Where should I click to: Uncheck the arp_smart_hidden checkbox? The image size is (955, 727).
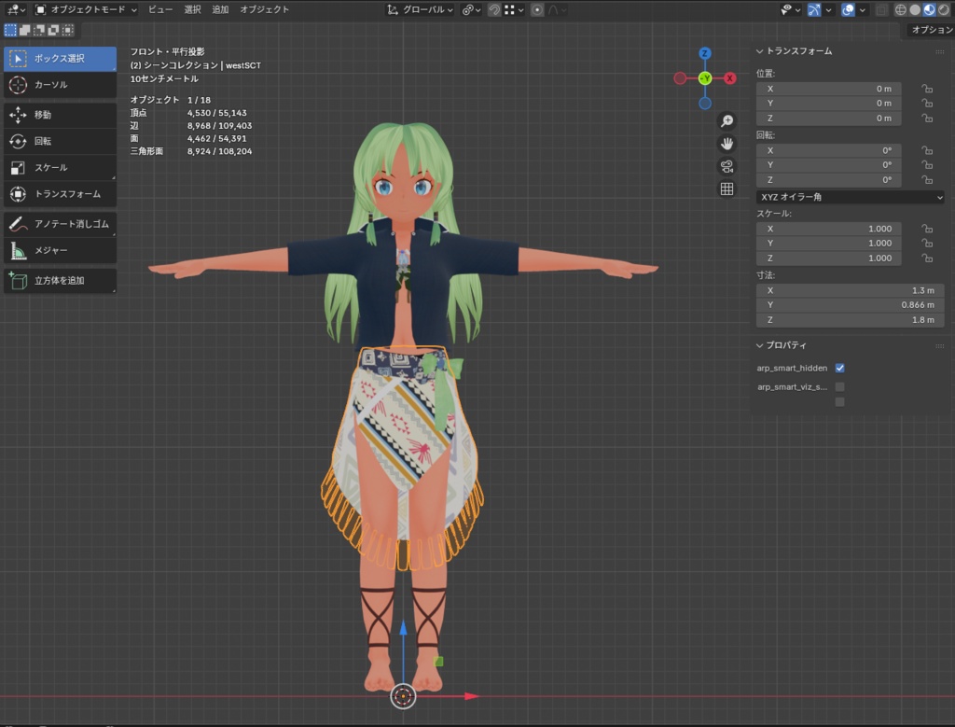click(840, 369)
